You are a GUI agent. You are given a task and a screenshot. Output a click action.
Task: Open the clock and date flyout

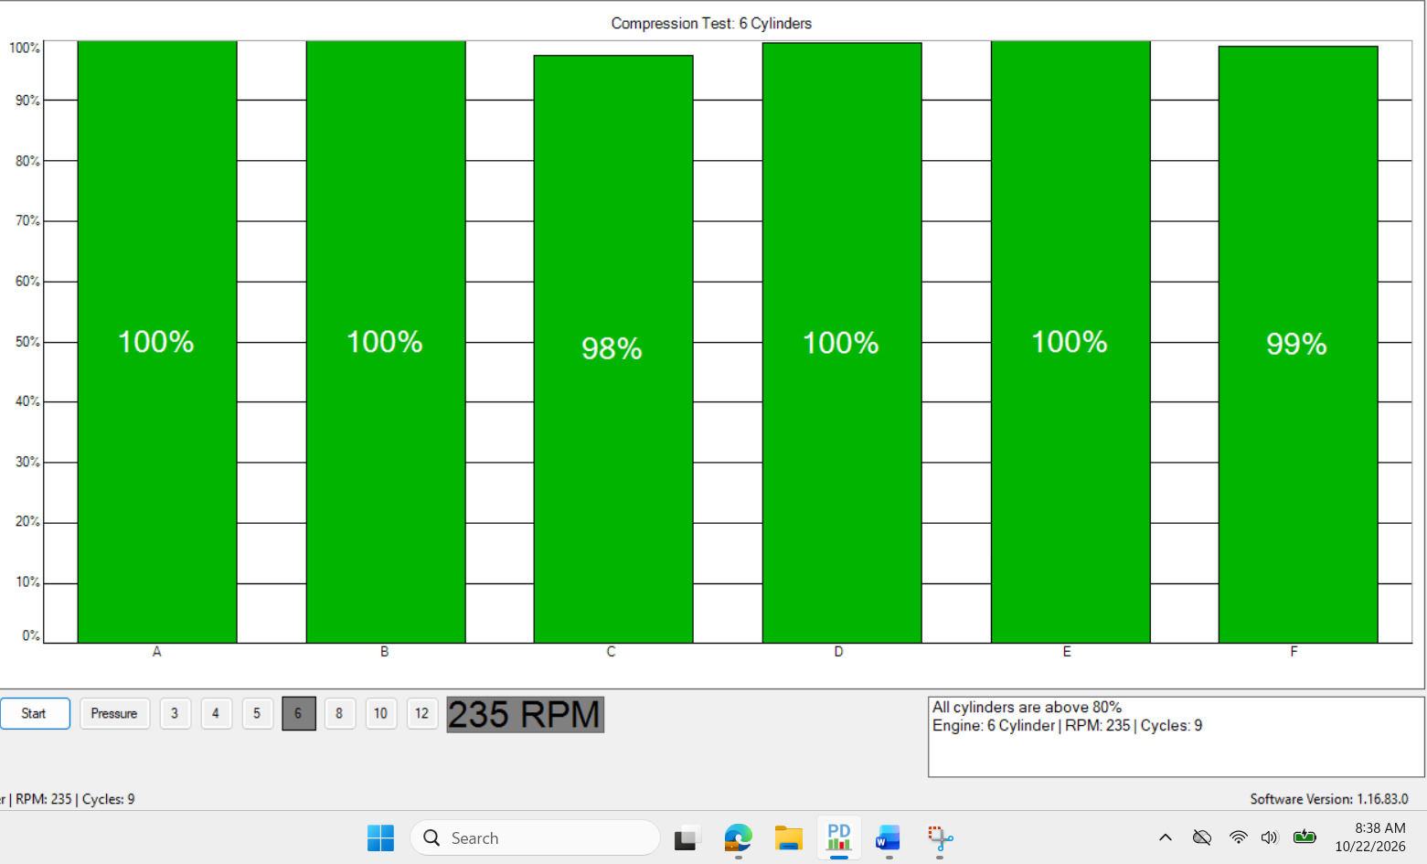coord(1370,837)
